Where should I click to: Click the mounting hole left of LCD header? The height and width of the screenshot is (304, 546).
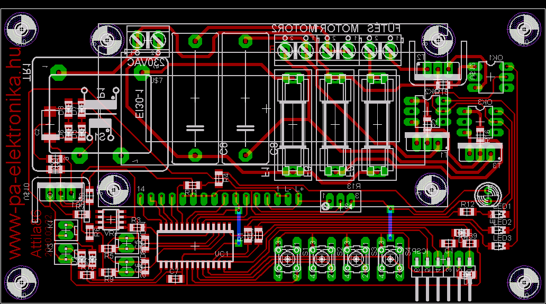(114, 190)
